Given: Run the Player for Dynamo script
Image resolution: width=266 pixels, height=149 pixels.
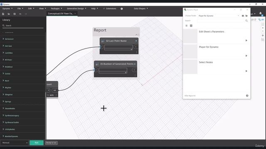Looking at the screenshot, I should point(246,55).
